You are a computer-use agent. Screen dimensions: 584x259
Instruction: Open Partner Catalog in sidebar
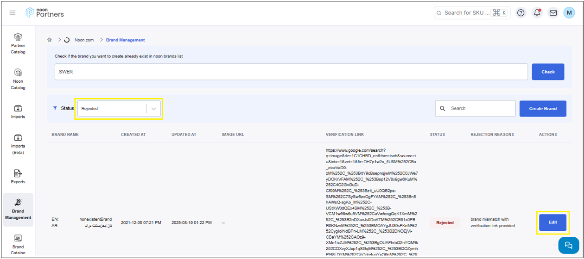18,43
